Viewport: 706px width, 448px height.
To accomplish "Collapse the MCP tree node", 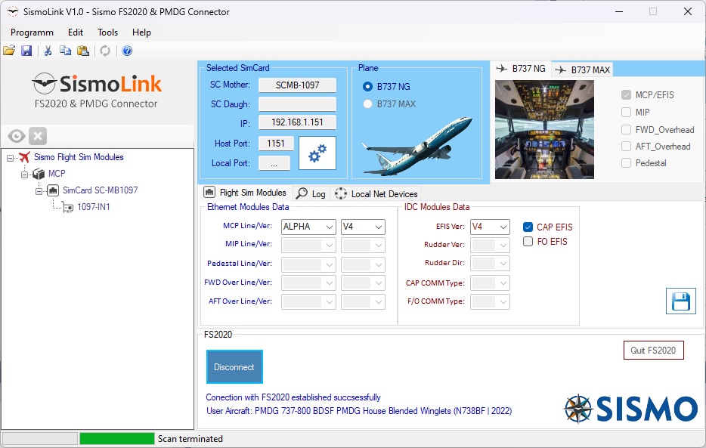I will click(x=24, y=175).
